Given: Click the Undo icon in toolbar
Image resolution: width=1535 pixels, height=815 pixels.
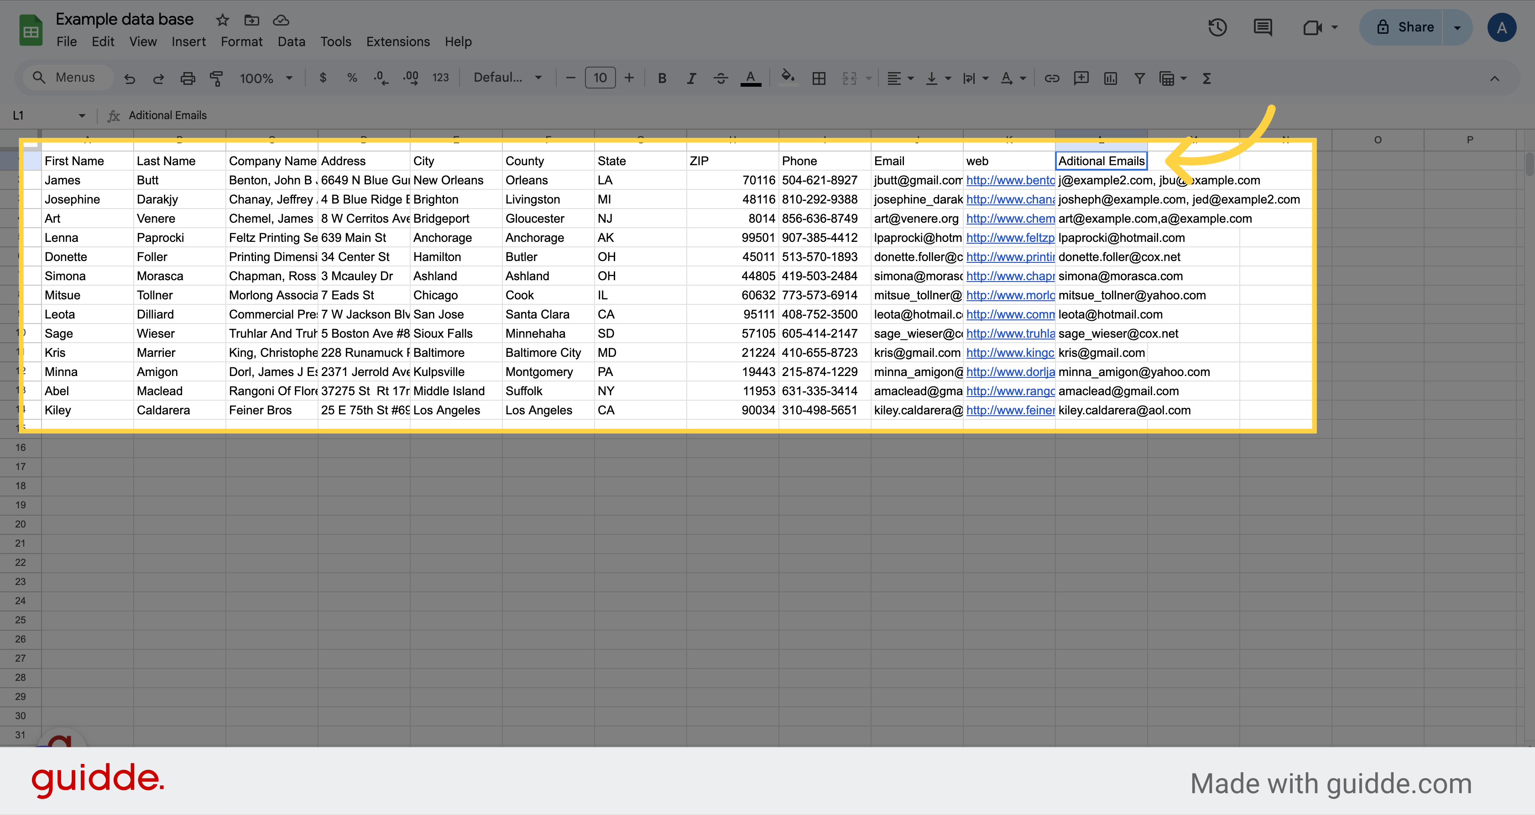Looking at the screenshot, I should [x=130, y=77].
